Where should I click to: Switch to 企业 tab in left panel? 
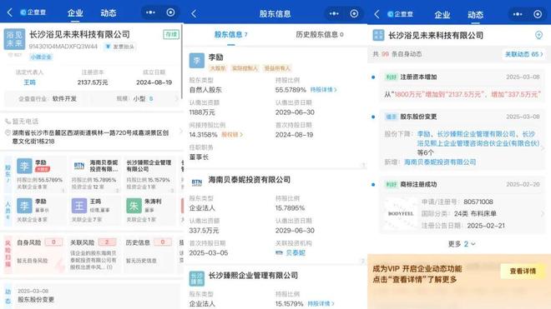[x=75, y=13]
